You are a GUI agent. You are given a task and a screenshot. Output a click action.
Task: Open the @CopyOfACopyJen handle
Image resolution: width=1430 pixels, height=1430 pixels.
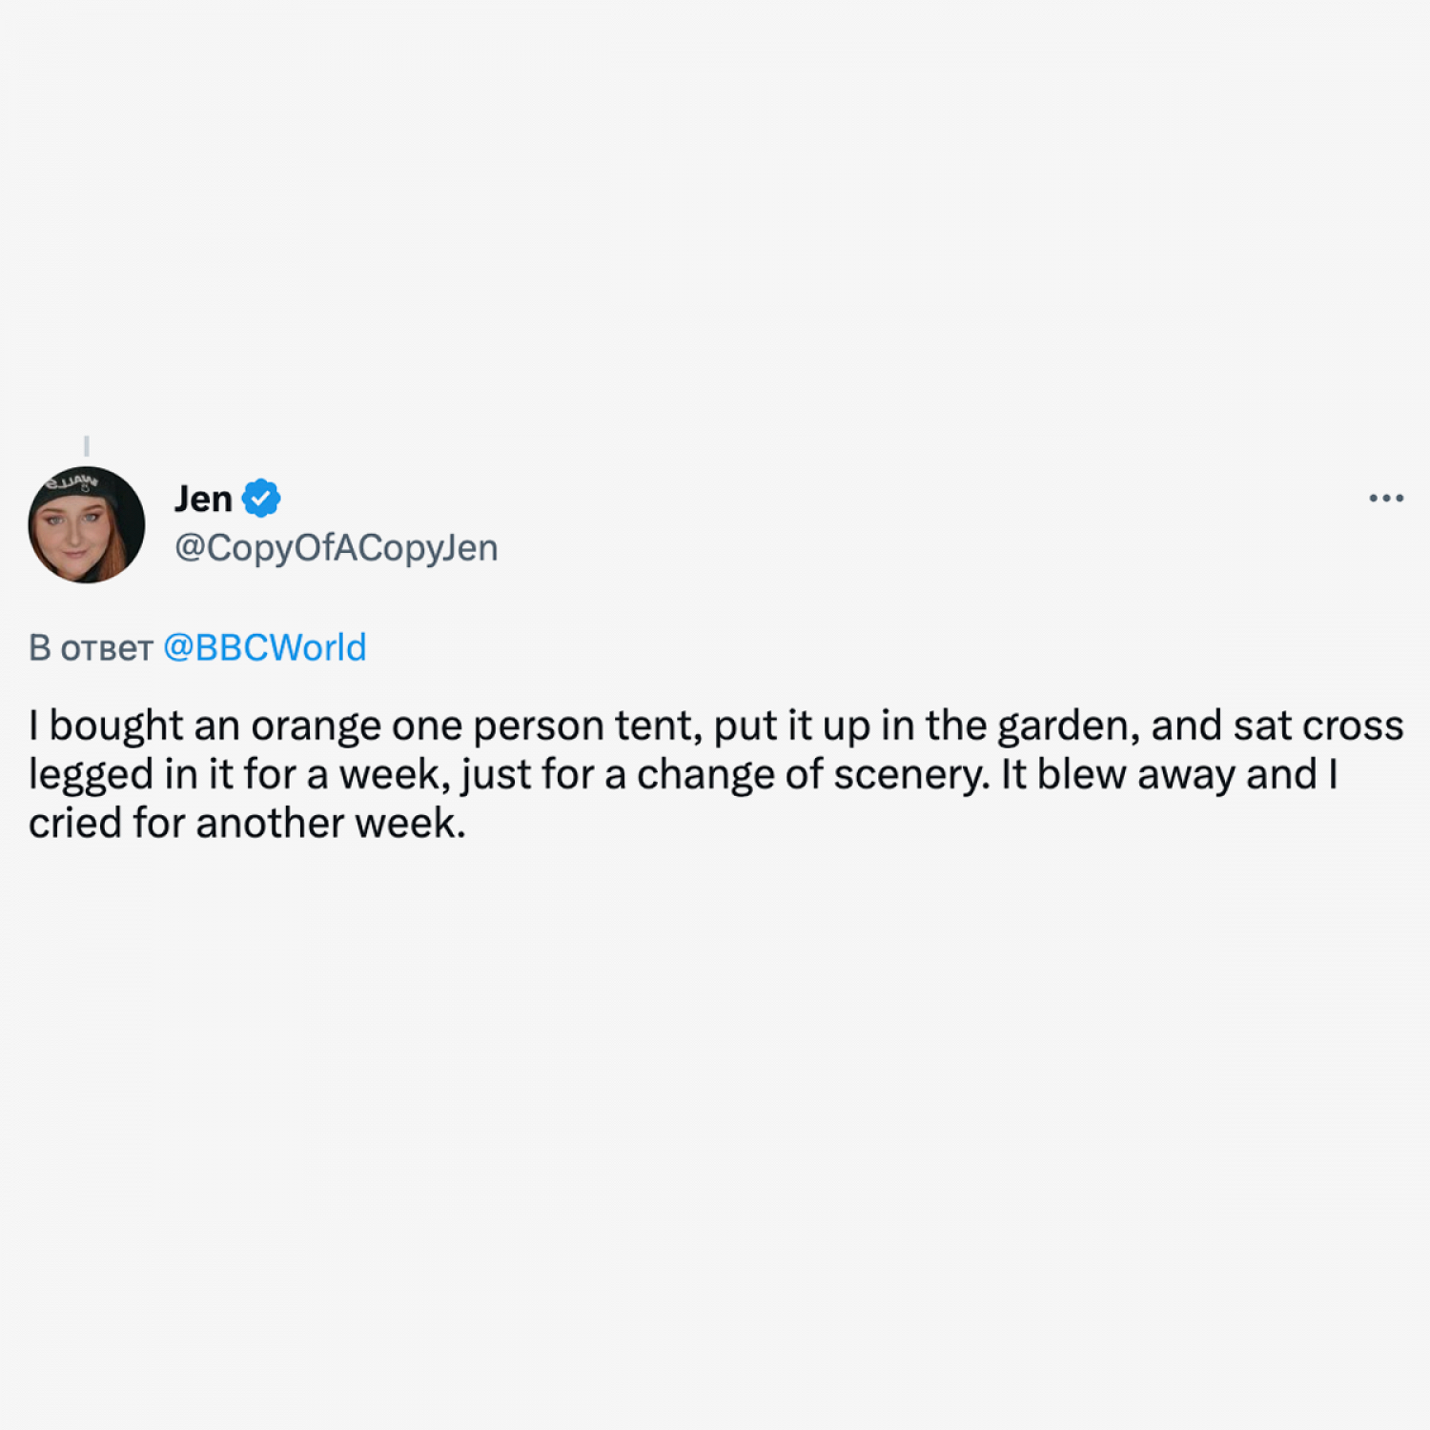336,548
